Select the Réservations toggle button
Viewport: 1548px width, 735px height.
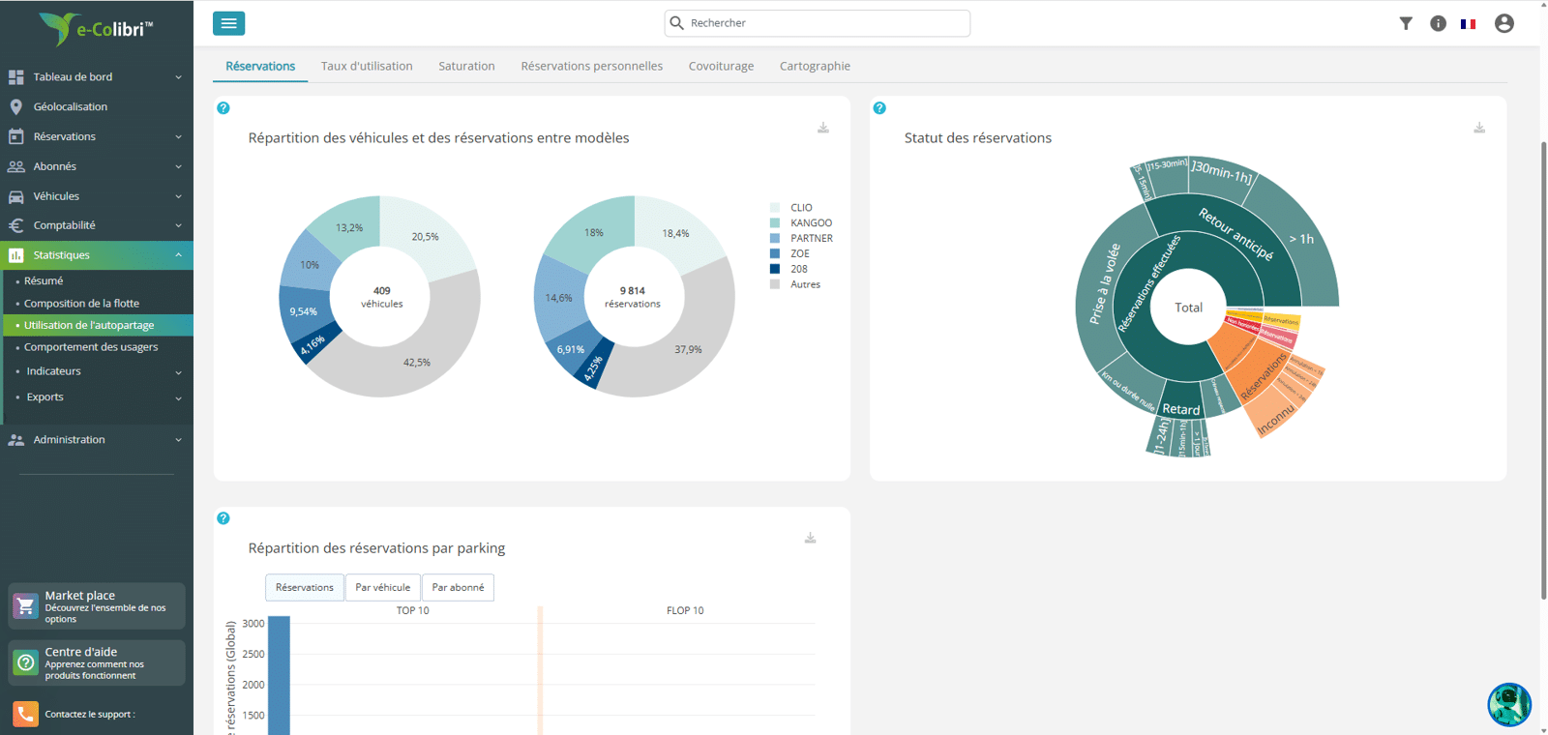click(305, 587)
